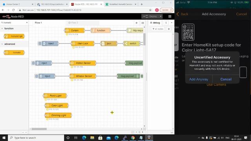
Task: Tap the Use Camera link
Action: click(x=216, y=85)
